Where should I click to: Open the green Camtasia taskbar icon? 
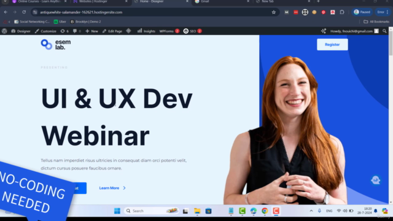pos(242,211)
